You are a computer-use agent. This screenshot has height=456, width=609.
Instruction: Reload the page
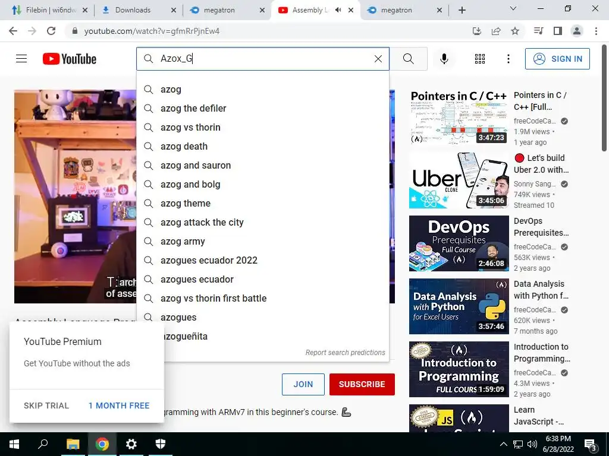click(x=51, y=31)
